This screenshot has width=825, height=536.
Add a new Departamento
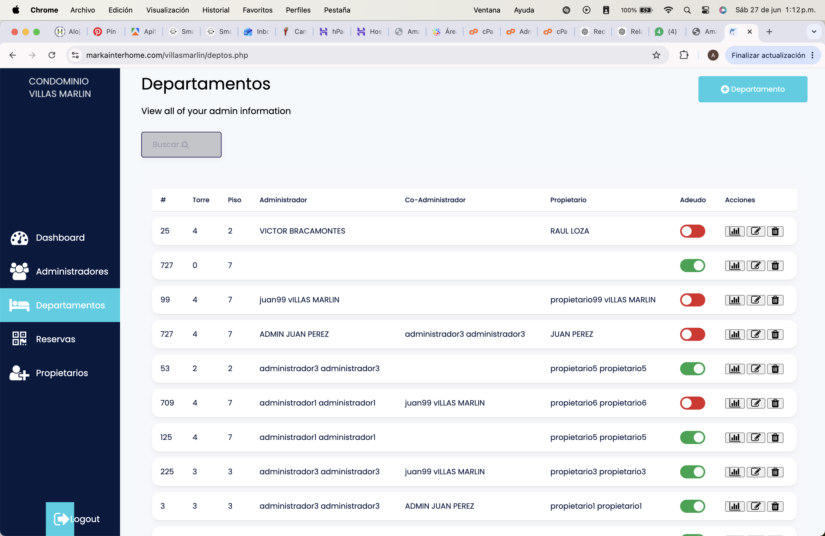coord(752,89)
